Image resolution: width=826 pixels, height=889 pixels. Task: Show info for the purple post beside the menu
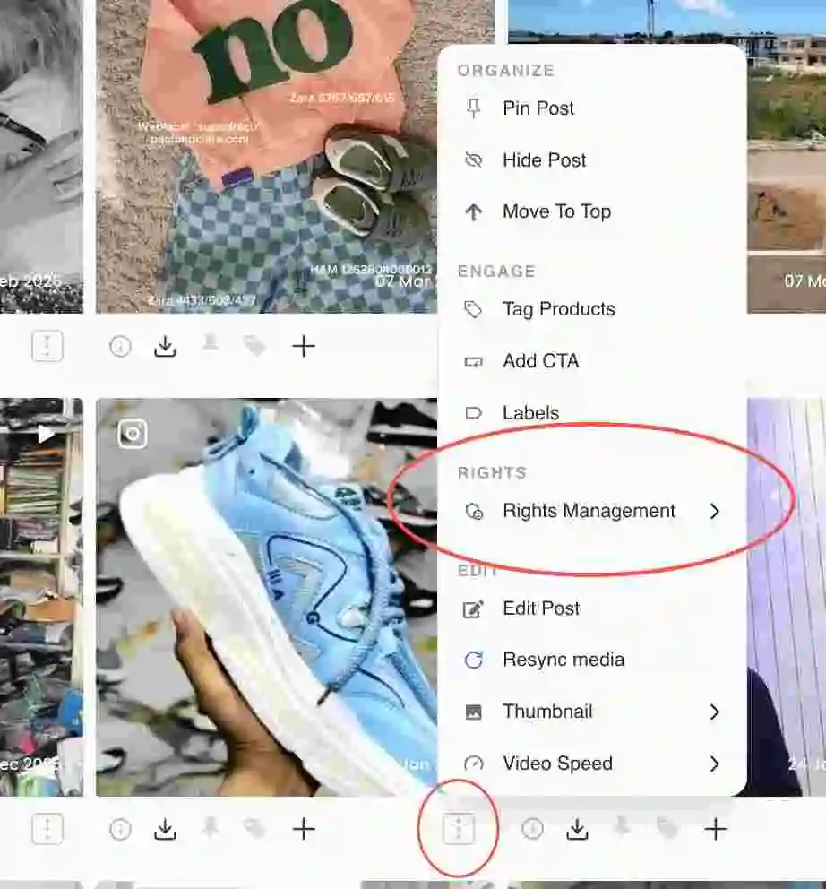[x=532, y=830]
